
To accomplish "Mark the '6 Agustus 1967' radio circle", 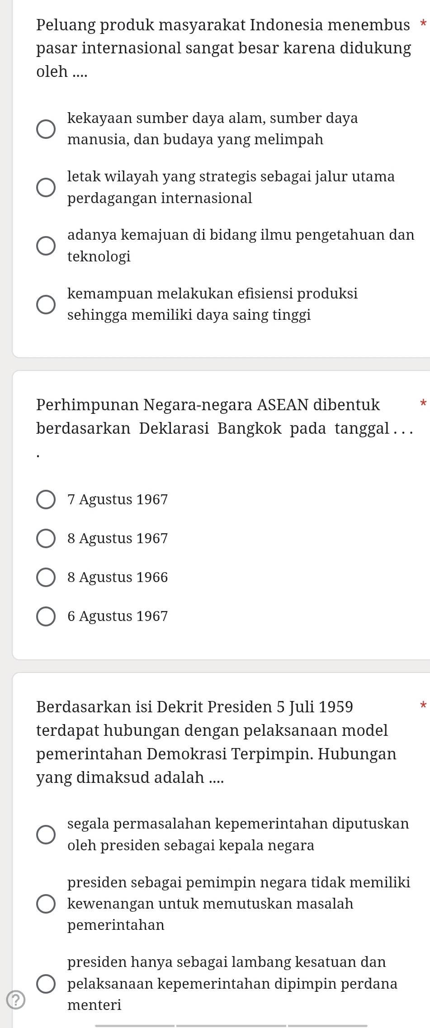I will pos(46,616).
